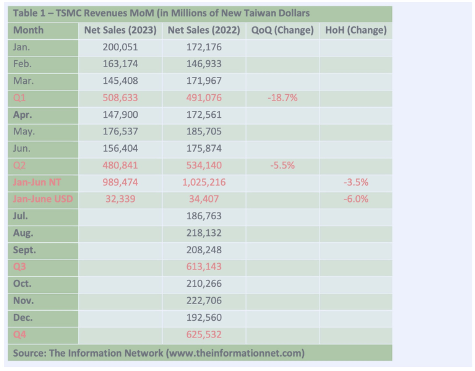
Task: Click the 'Jan-June USD' row label
Action: [x=43, y=199]
